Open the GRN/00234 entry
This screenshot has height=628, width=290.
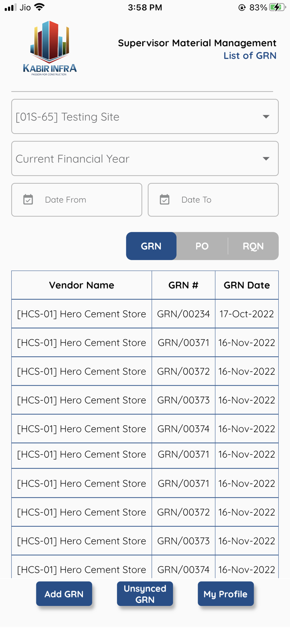point(183,314)
